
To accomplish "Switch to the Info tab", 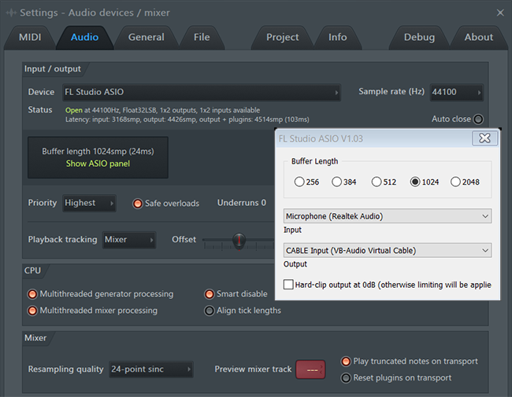I will tap(338, 37).
